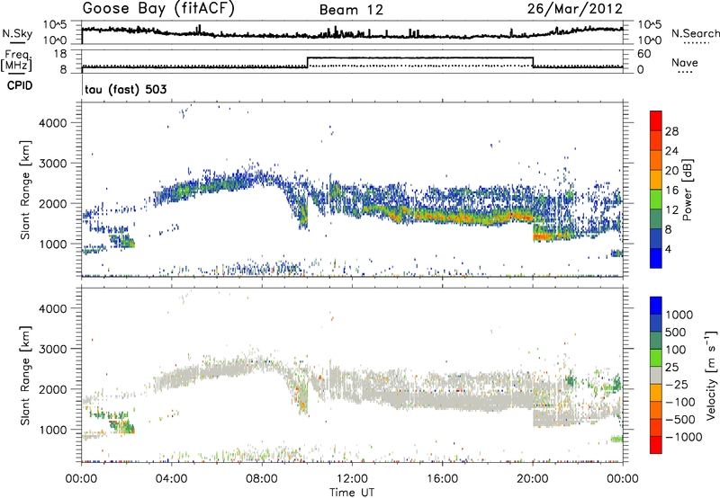Click the '28' tick on Power scale

(x=671, y=131)
